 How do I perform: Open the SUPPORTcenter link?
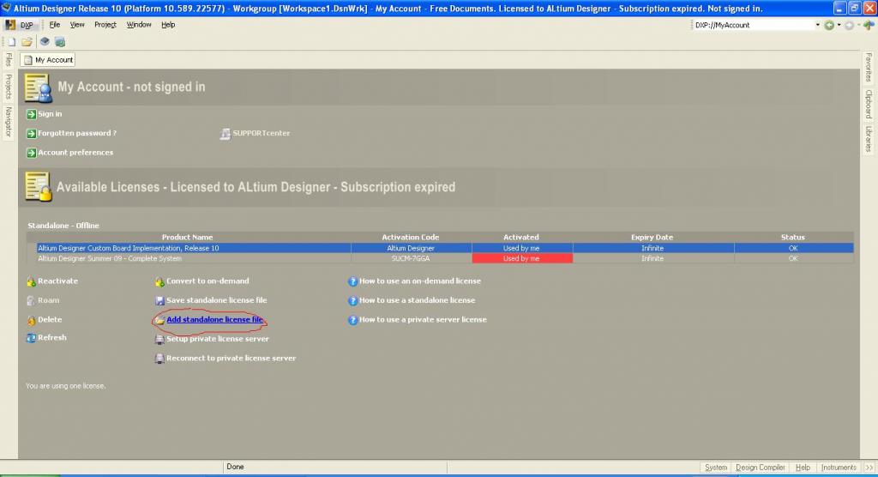click(262, 133)
